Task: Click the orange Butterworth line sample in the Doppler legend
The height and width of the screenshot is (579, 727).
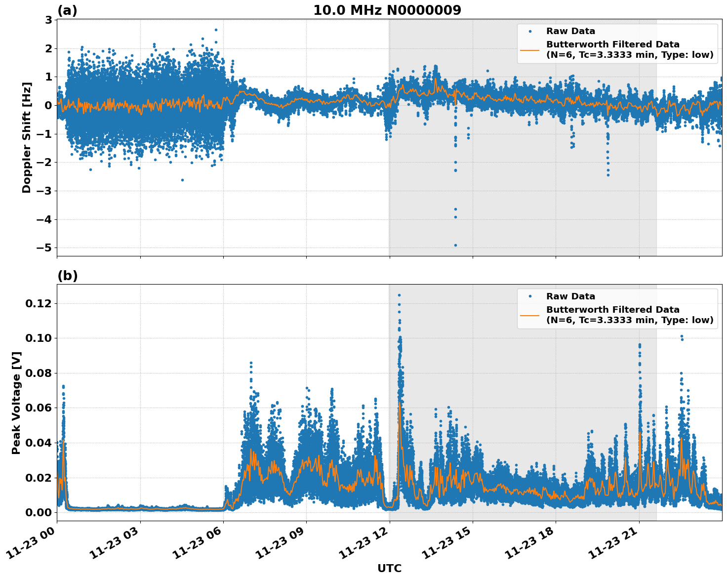Action: 530,49
